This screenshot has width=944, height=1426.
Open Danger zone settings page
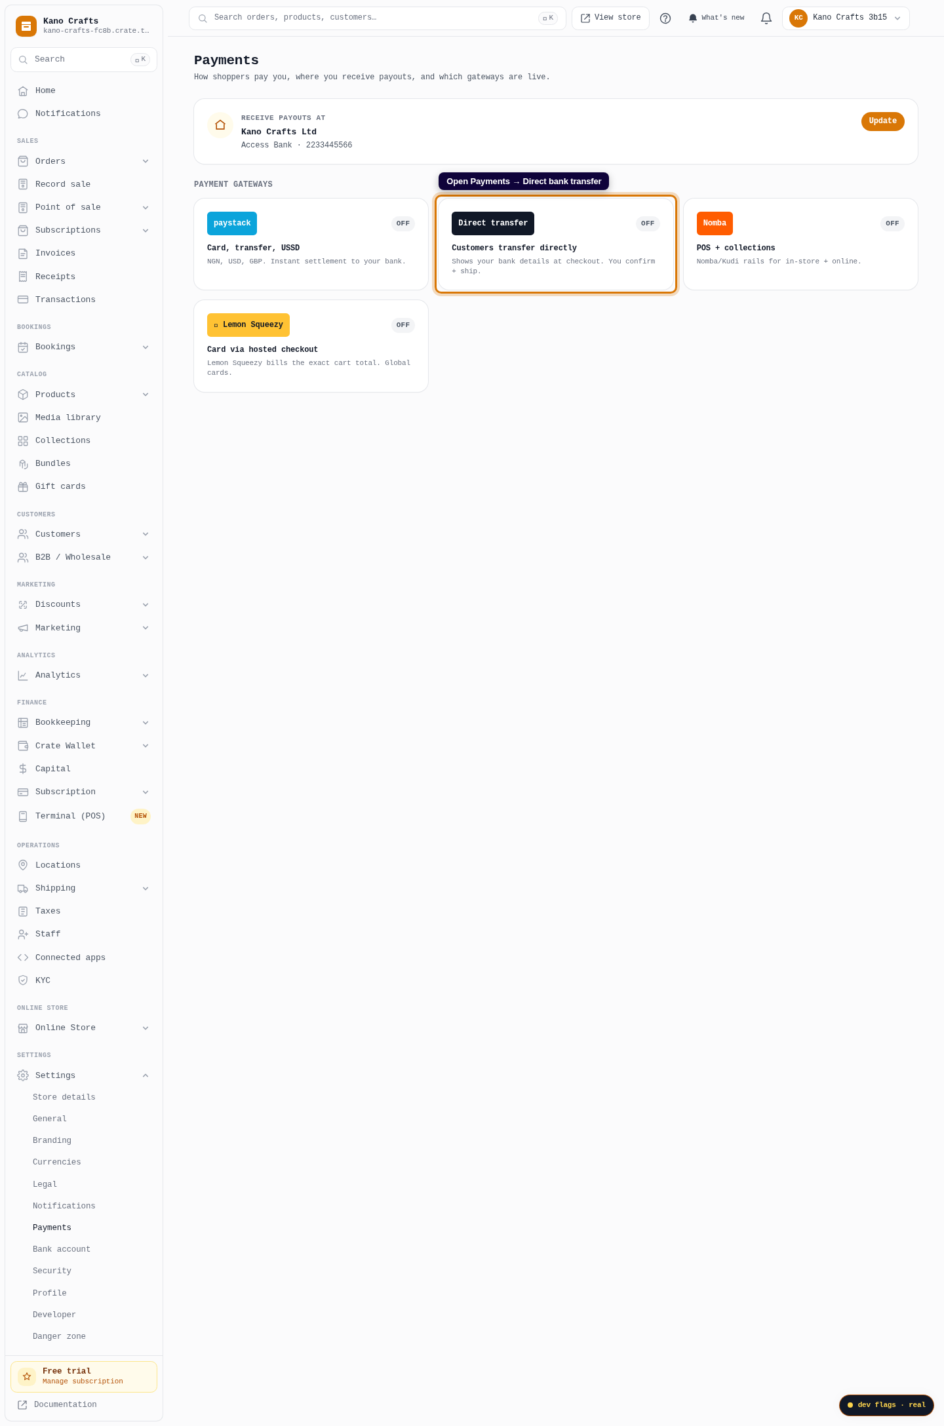tap(59, 1336)
